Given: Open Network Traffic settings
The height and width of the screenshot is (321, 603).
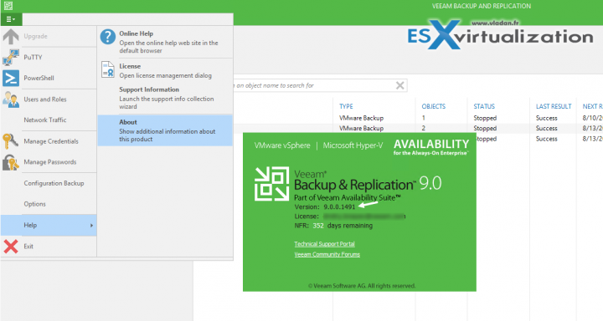Looking at the screenshot, I should click(49, 120).
